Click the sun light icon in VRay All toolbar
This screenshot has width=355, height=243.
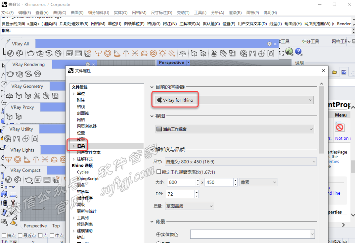tap(162, 53)
